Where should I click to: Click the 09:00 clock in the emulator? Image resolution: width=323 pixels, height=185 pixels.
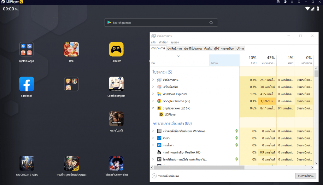[11, 9]
